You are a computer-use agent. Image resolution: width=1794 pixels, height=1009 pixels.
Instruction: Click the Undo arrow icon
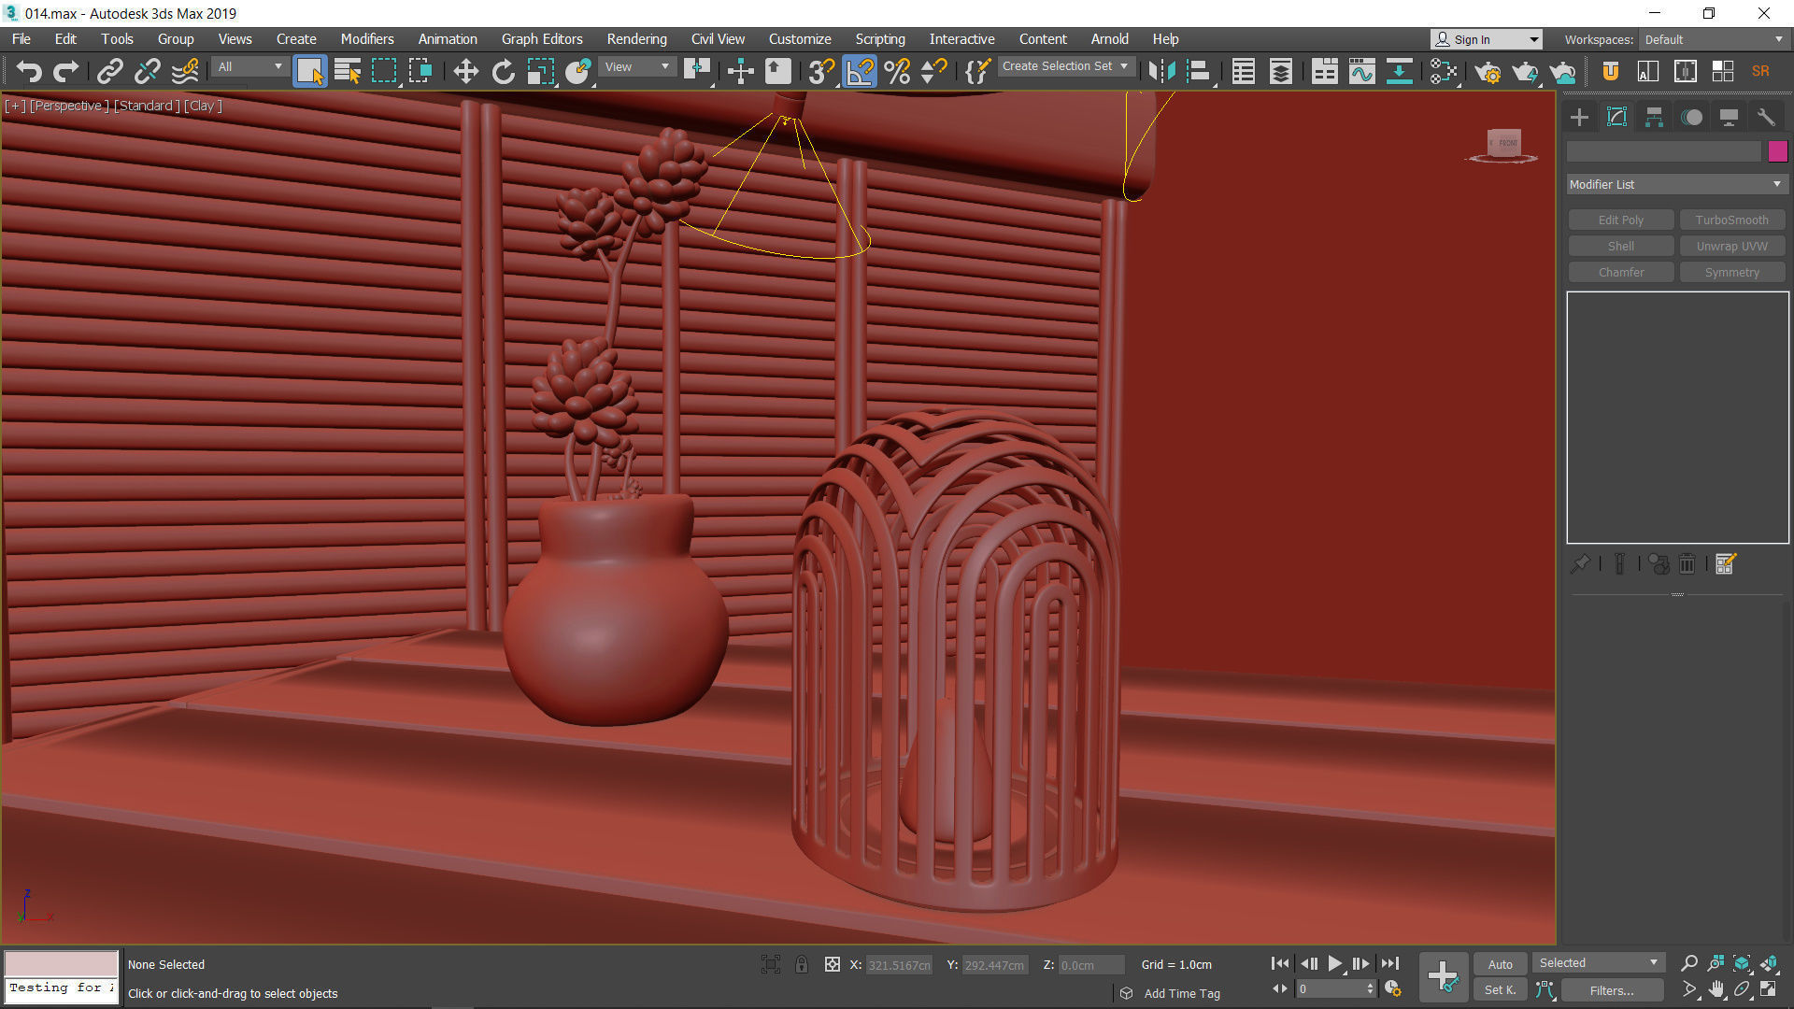[29, 72]
